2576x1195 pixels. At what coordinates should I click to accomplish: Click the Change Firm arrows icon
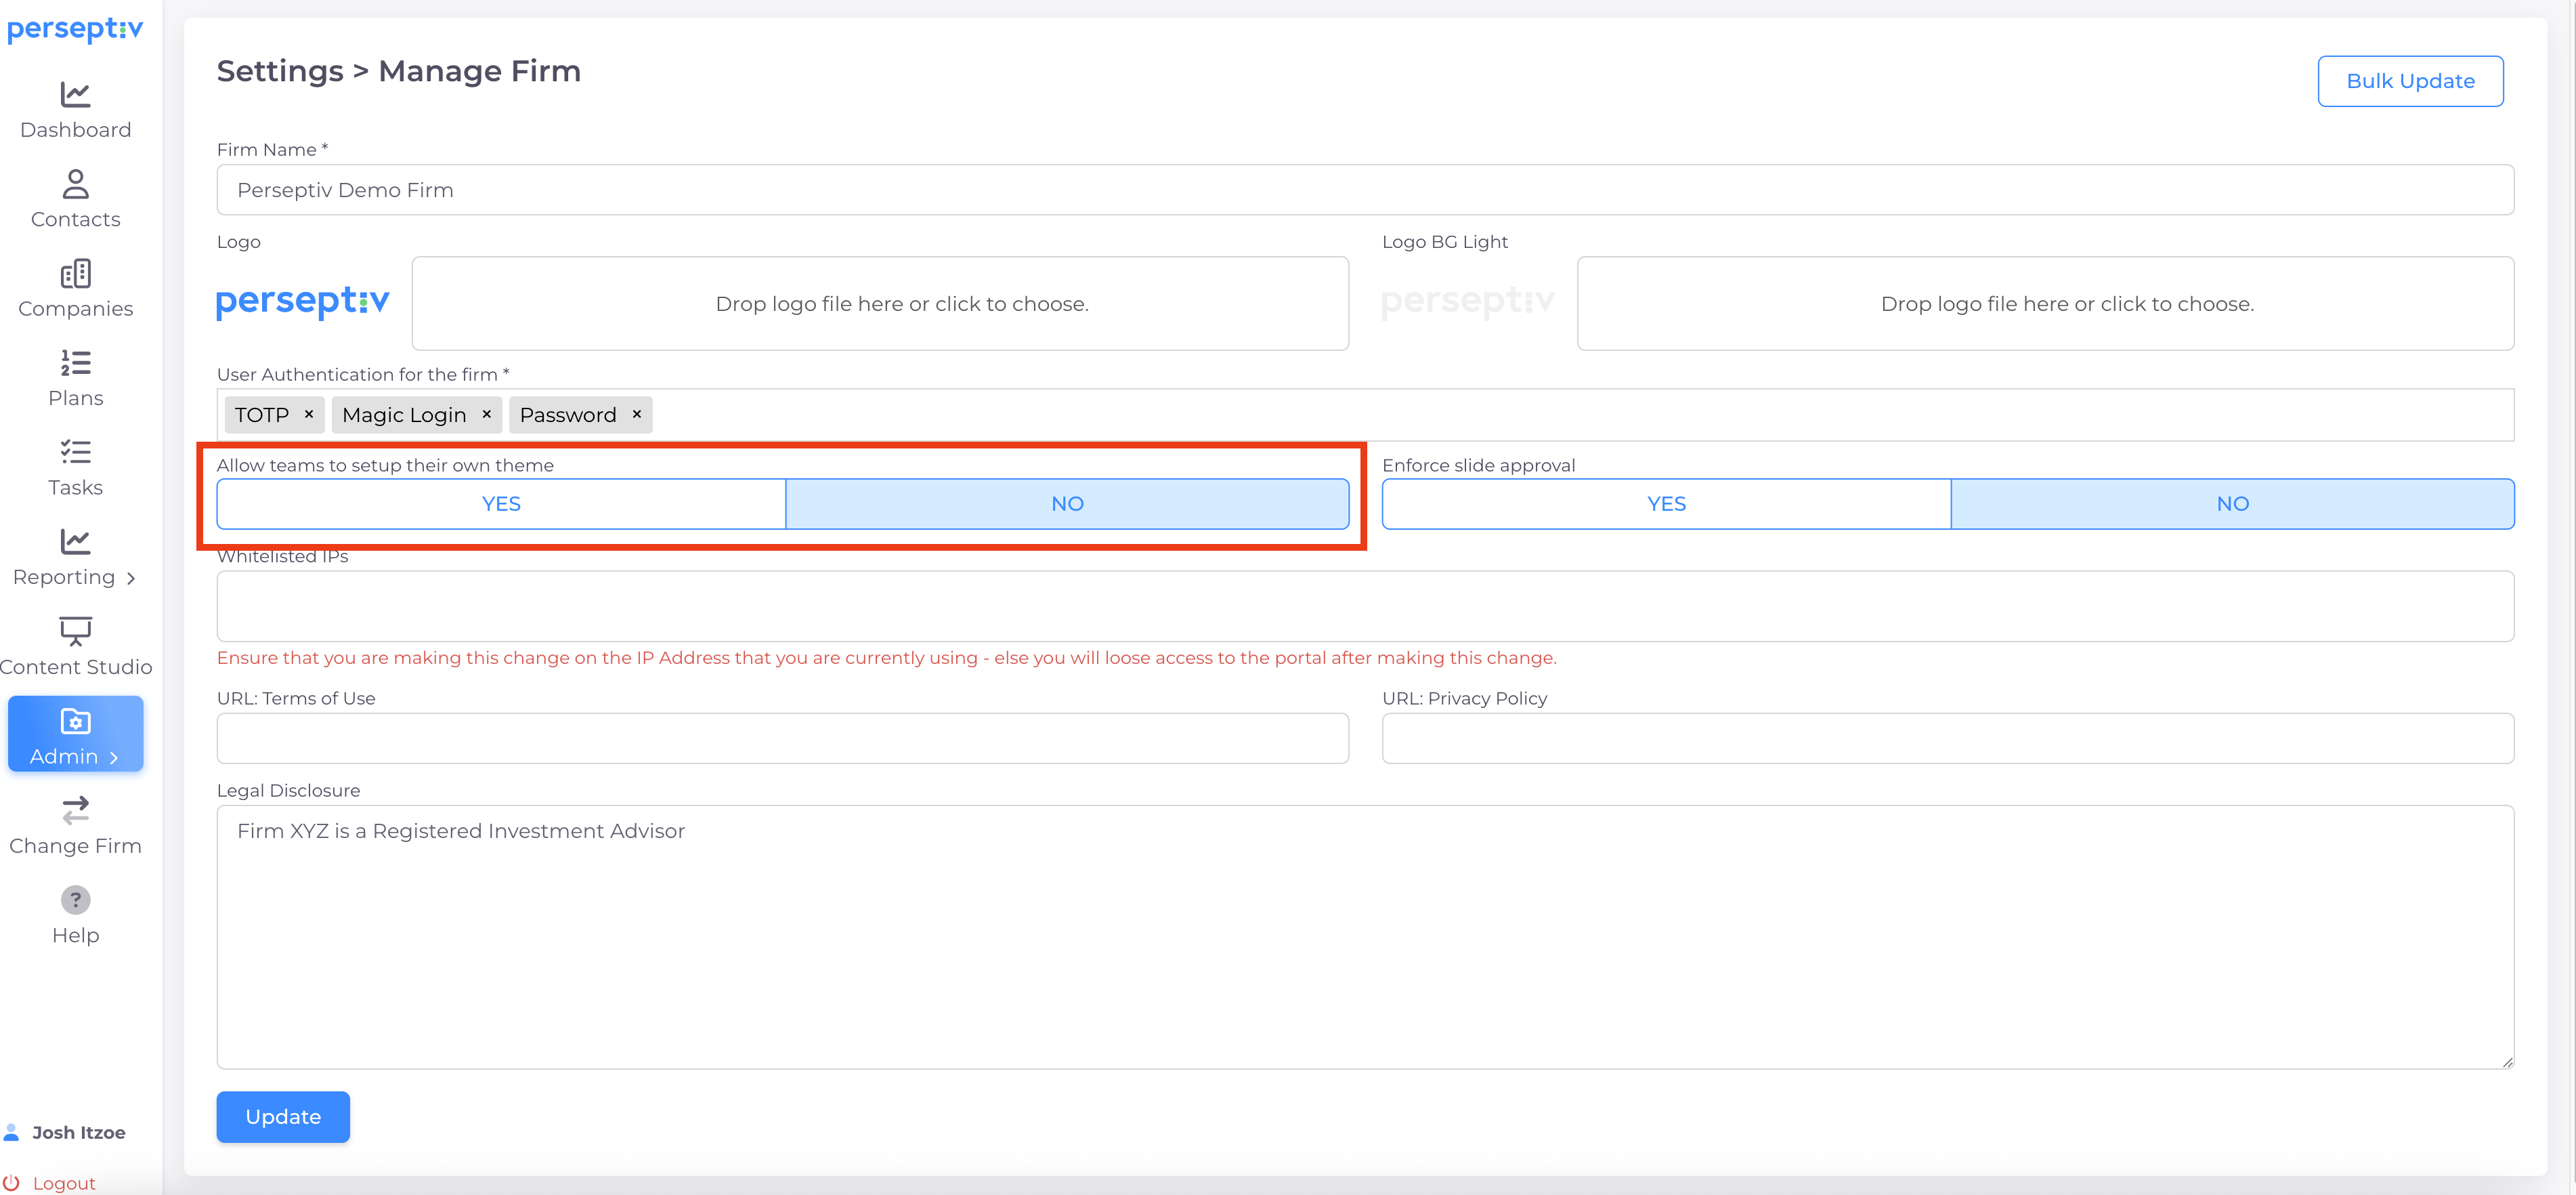point(75,810)
